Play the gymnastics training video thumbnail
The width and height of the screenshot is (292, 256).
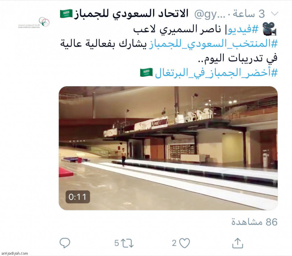click(x=168, y=148)
